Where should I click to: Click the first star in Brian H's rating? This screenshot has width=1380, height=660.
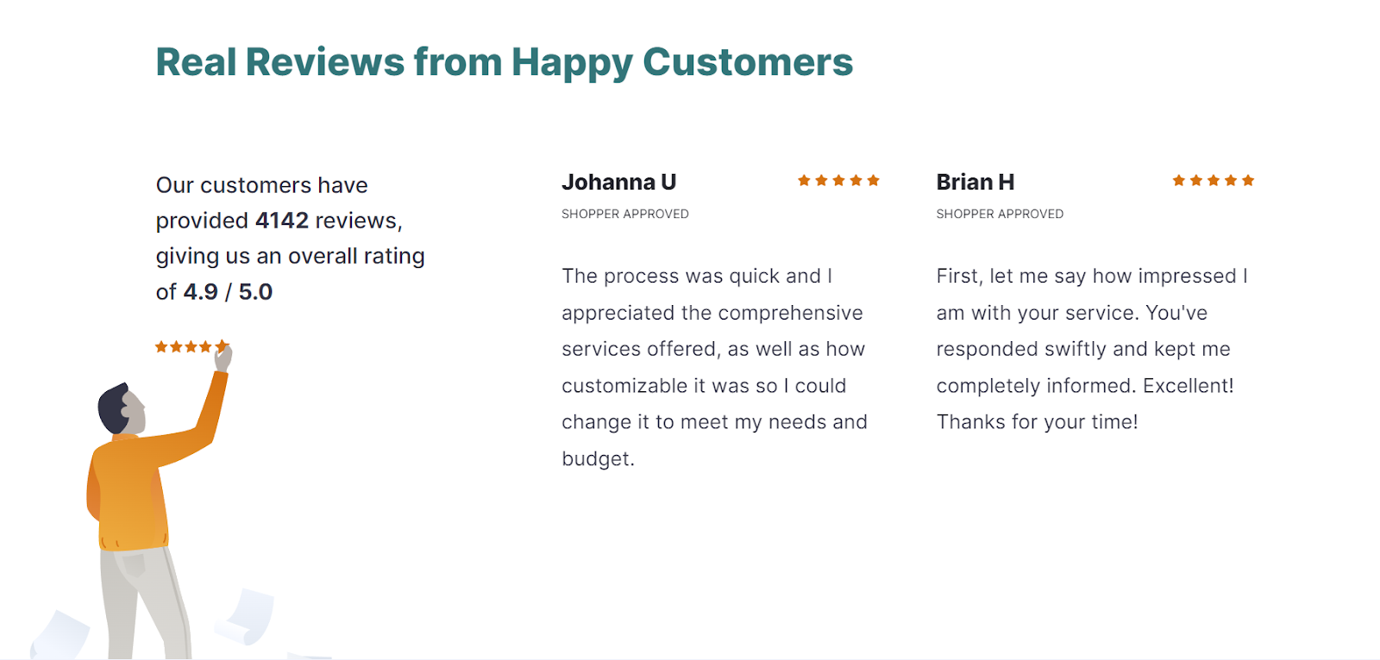1179,180
